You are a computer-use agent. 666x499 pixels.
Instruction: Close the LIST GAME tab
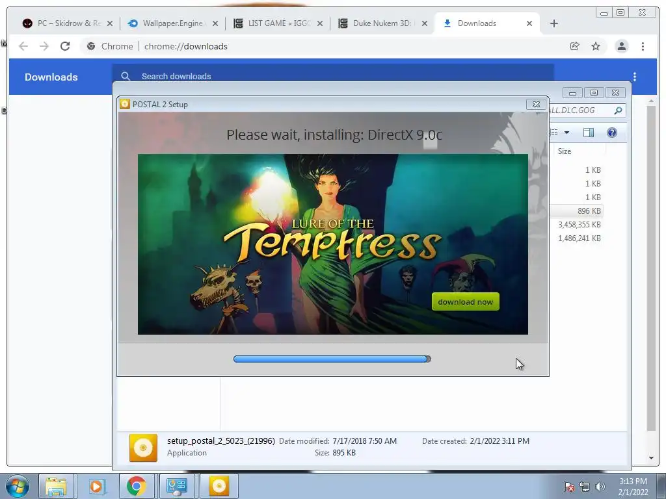(320, 23)
